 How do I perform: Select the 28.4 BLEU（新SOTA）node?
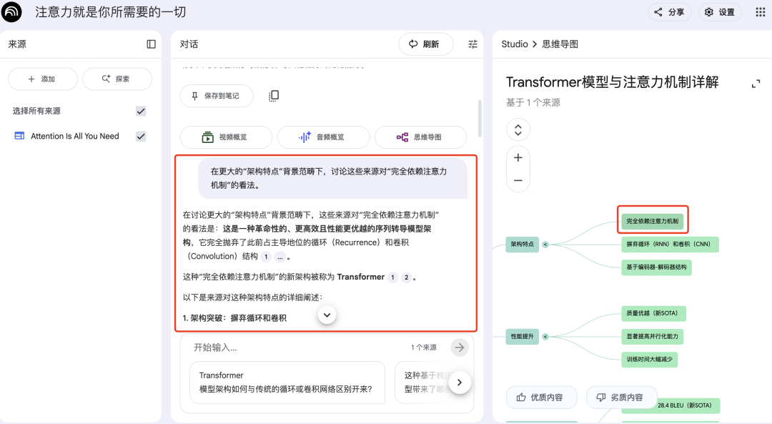point(684,405)
